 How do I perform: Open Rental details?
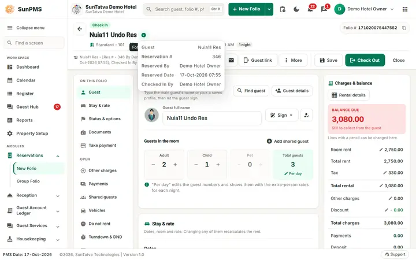(348, 95)
